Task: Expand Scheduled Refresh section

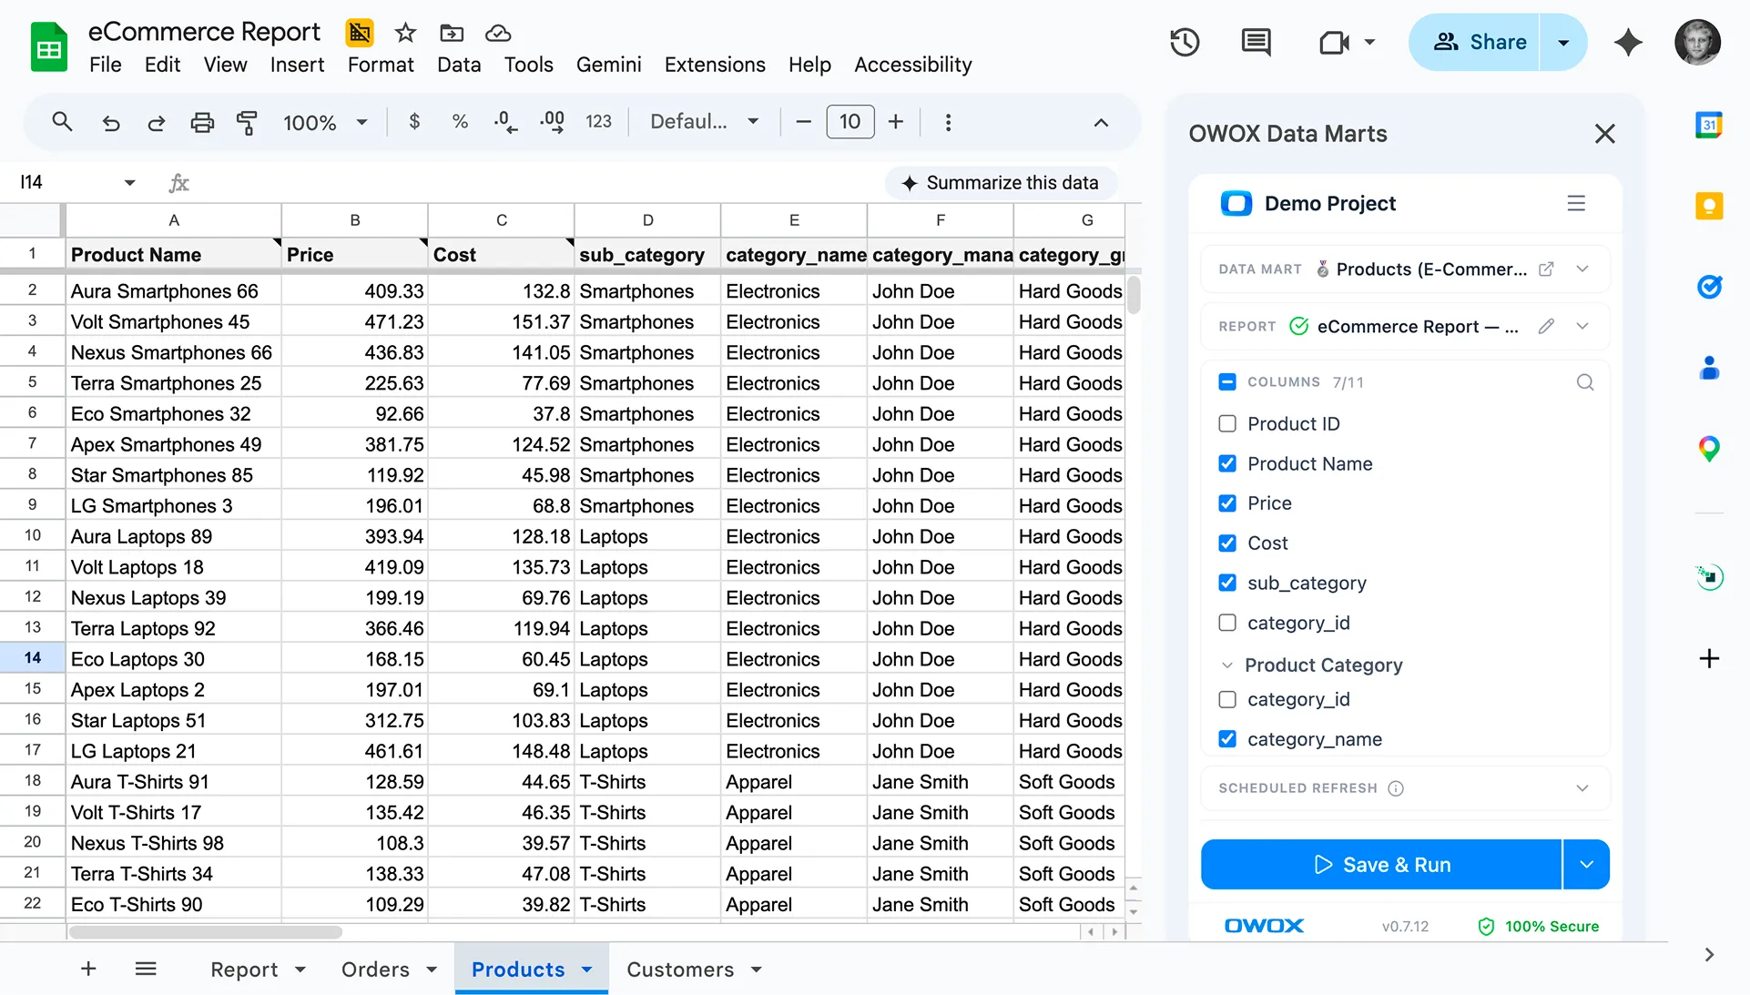Action: click(1582, 788)
